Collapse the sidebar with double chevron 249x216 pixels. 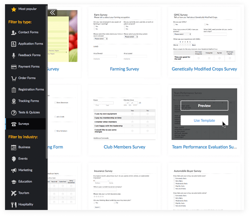click(x=52, y=13)
